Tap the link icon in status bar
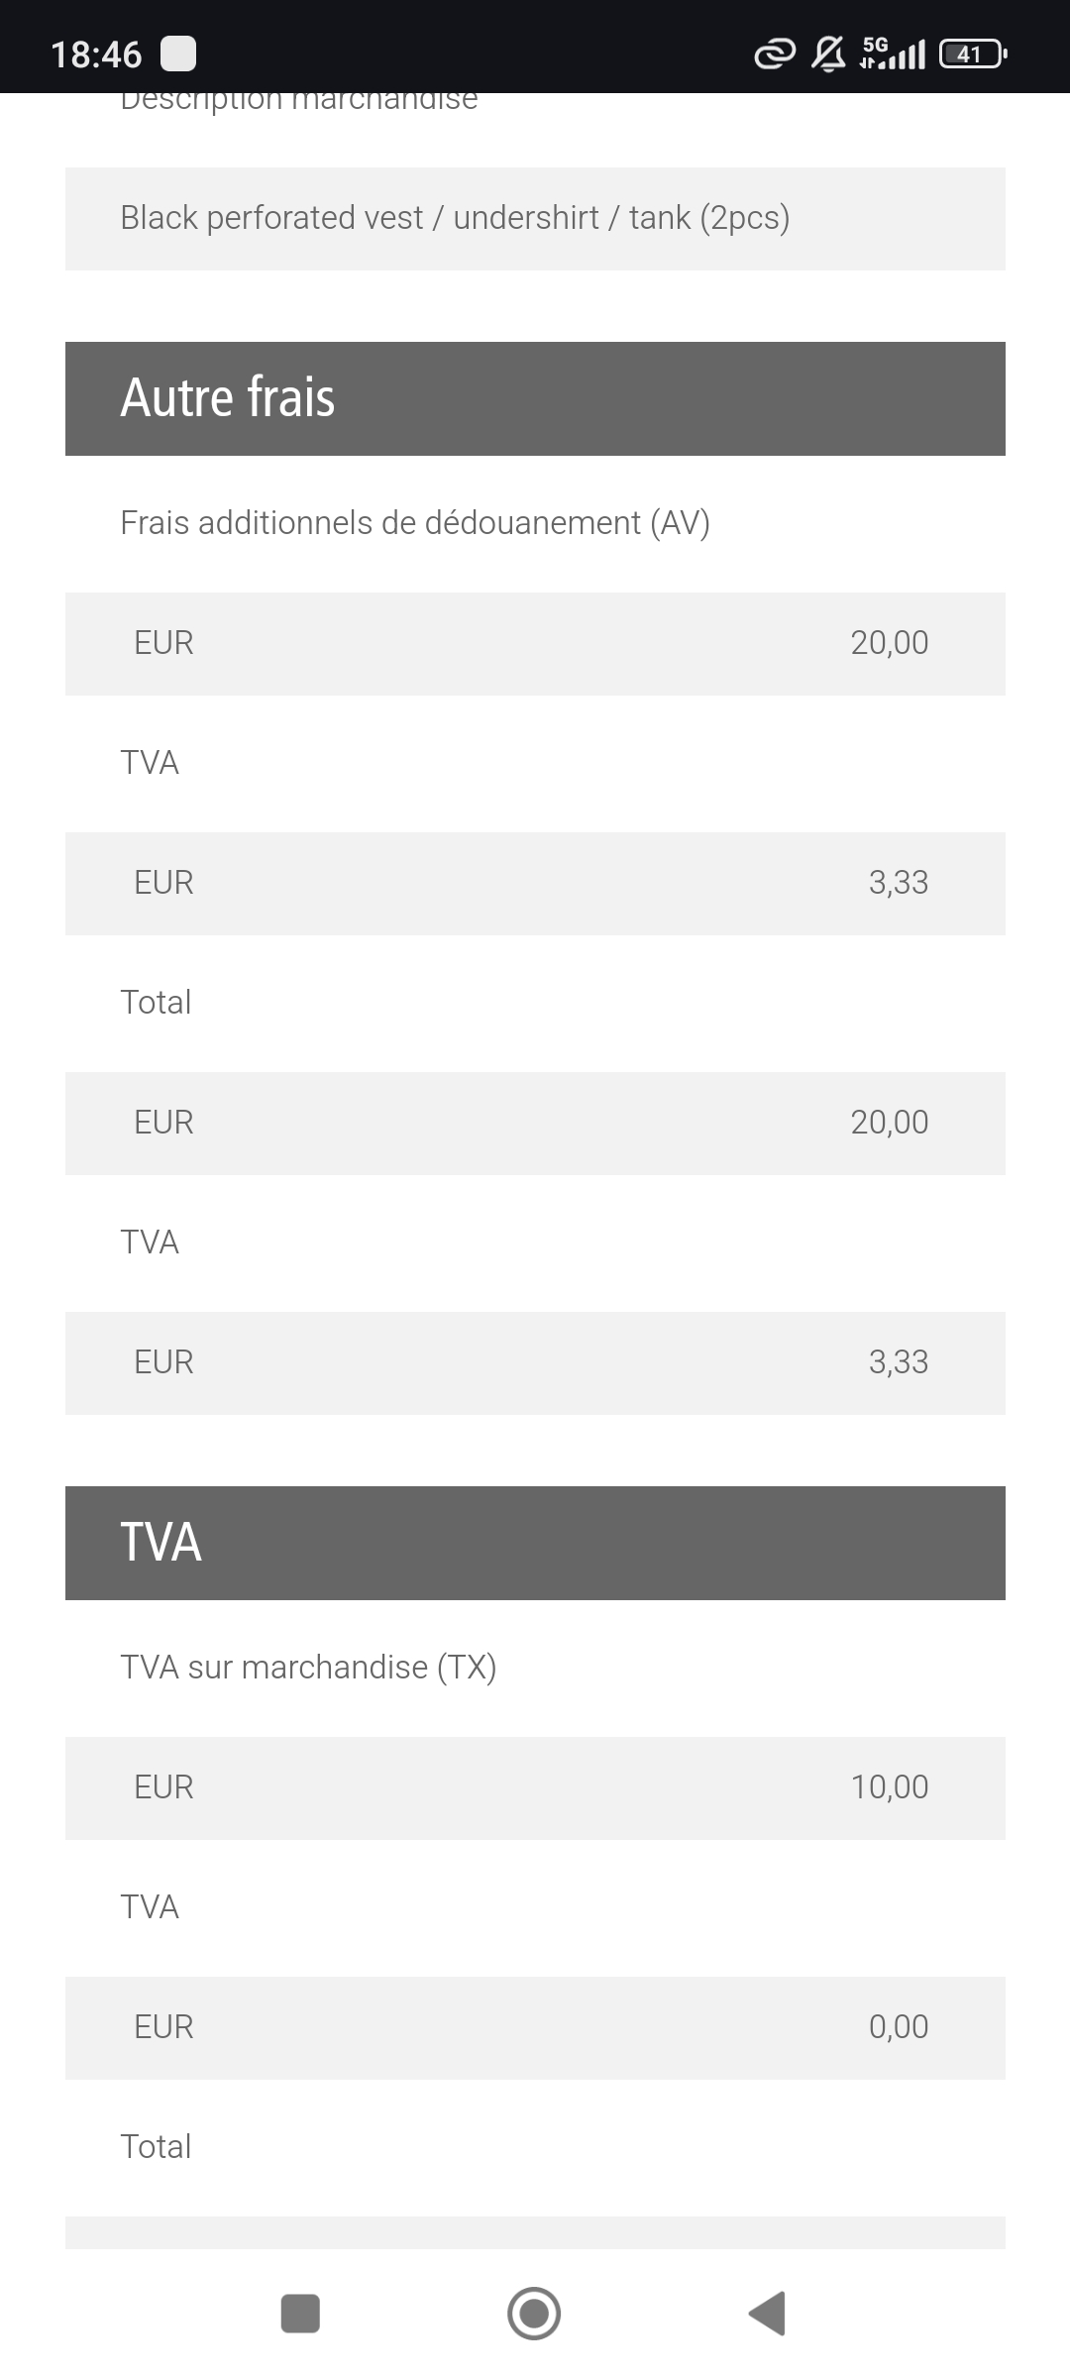1070x2378 pixels. pos(774,54)
